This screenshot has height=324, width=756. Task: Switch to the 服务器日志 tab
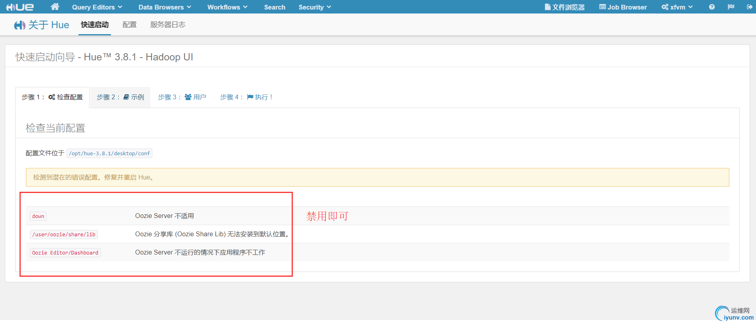[168, 25]
